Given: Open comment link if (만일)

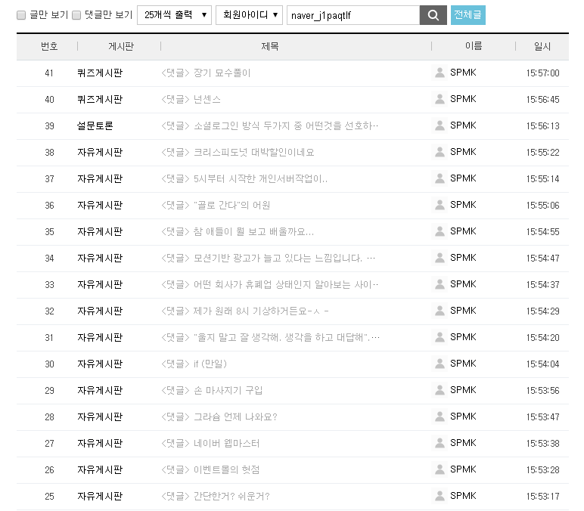Looking at the screenshot, I should [x=194, y=364].
